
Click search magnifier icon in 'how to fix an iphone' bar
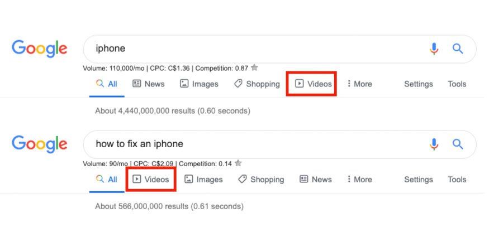pyautogui.click(x=458, y=144)
